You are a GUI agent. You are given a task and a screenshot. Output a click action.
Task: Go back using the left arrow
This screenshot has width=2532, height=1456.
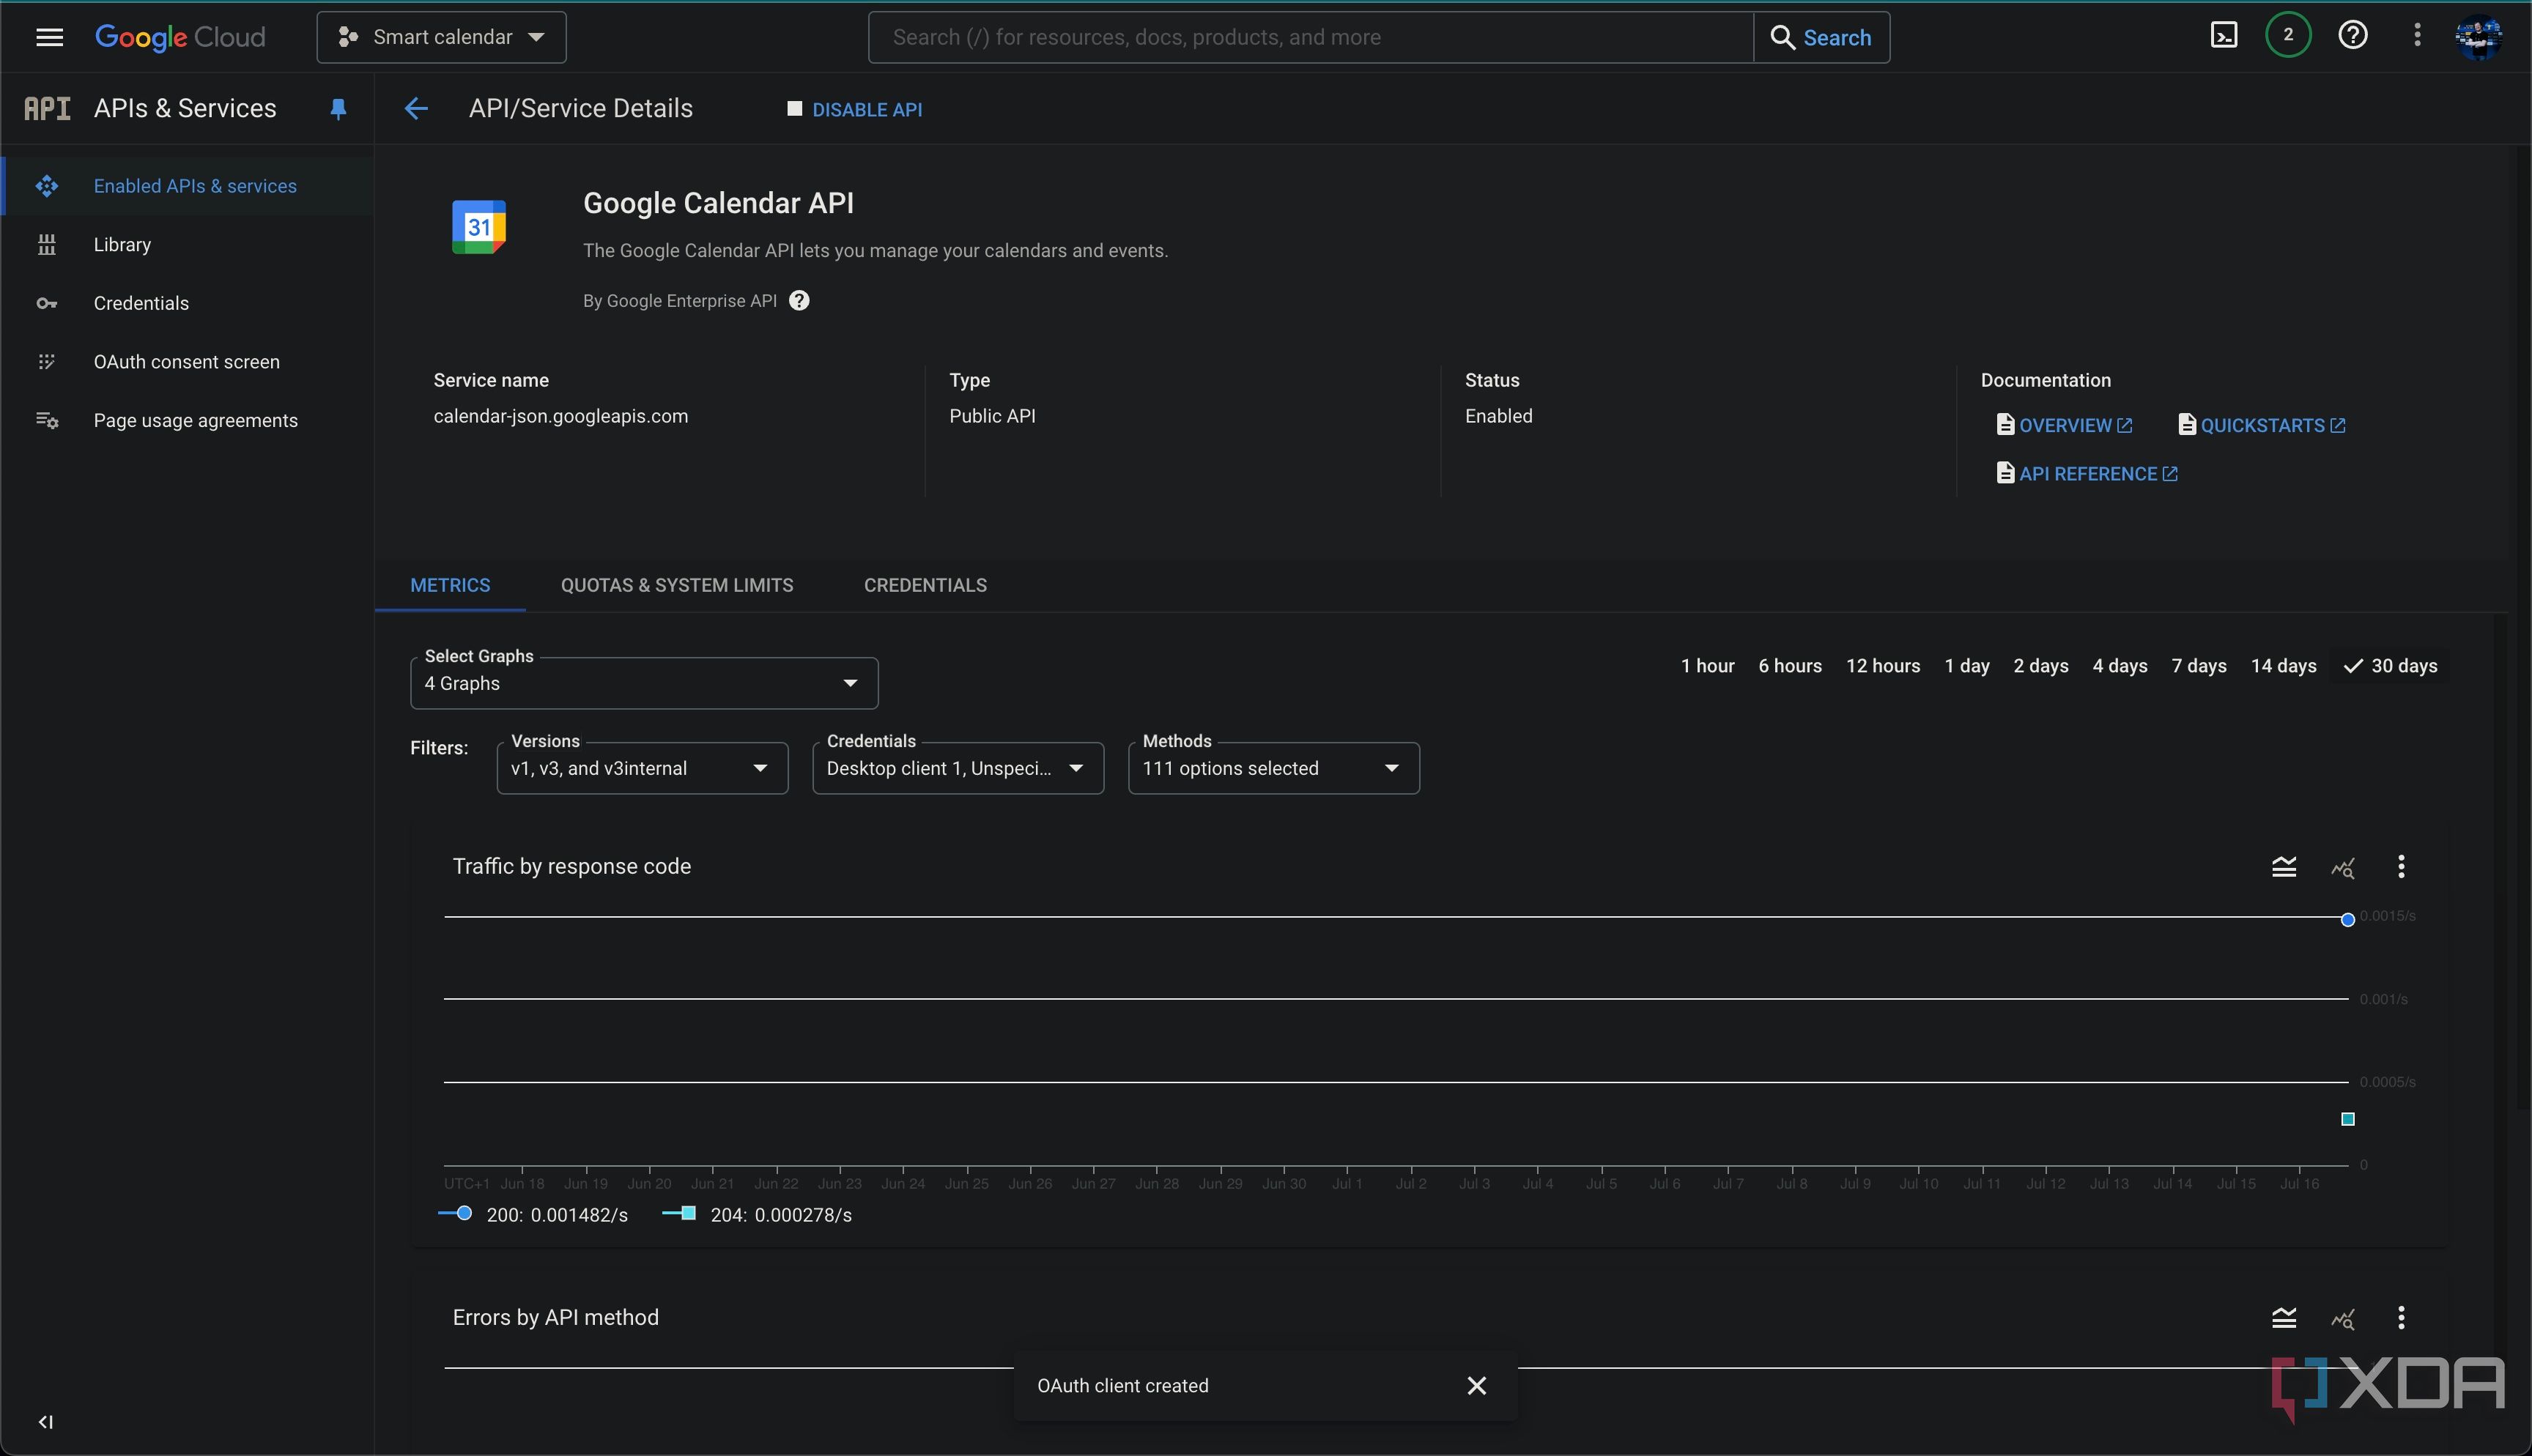(416, 109)
